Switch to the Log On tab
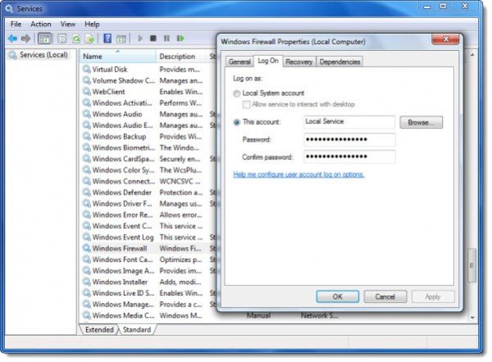492x362 pixels. tap(268, 61)
